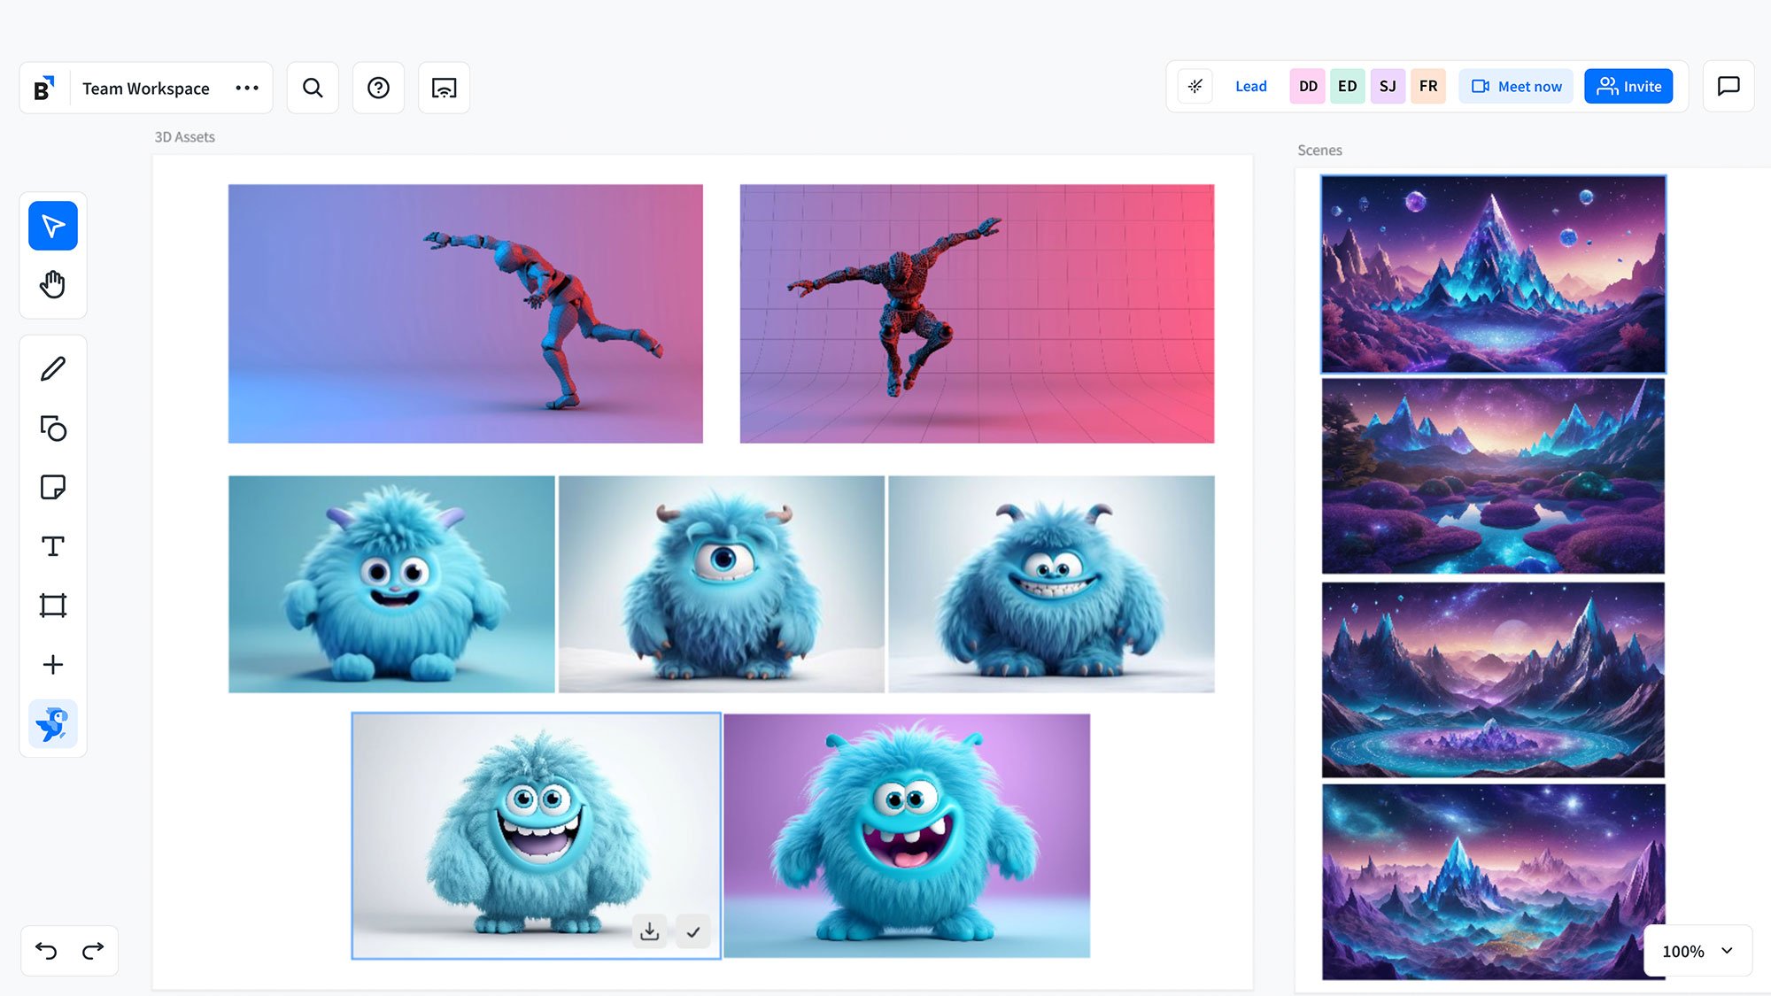
Task: Click the Bluescape B logo
Action: click(44, 88)
